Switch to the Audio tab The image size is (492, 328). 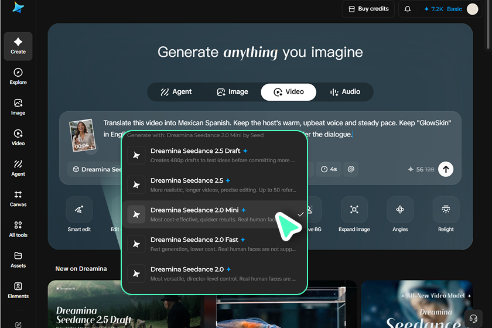345,92
